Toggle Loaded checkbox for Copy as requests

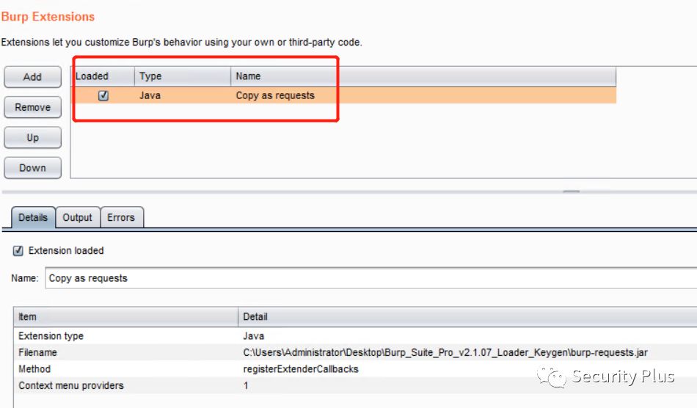point(103,95)
